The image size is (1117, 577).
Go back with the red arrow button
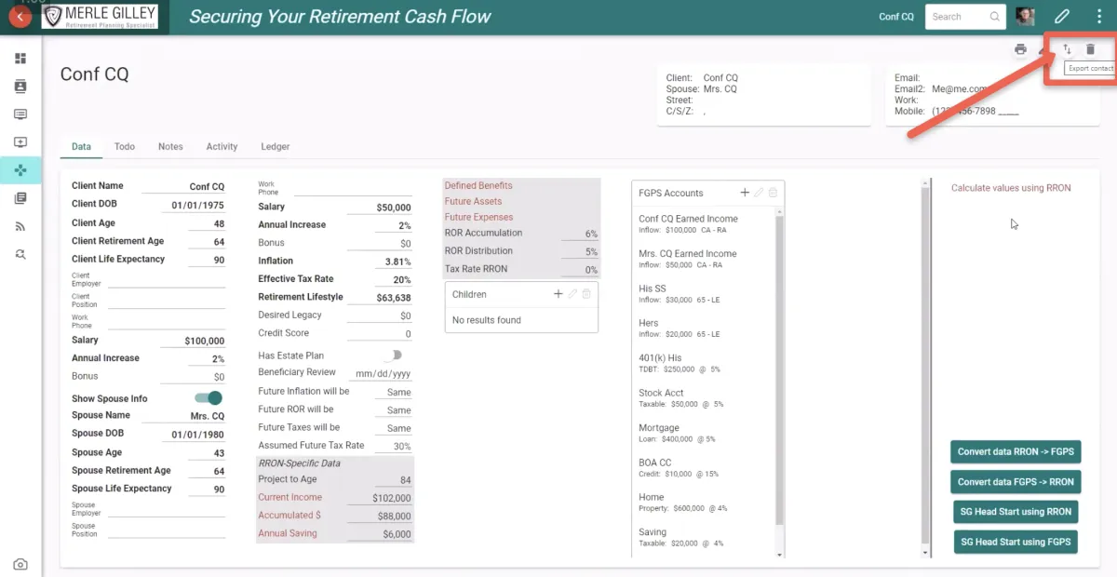pyautogui.click(x=20, y=17)
